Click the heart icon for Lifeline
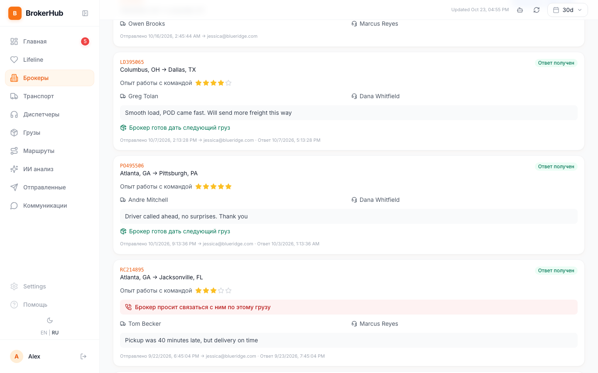The height and width of the screenshot is (373, 598). [x=14, y=60]
